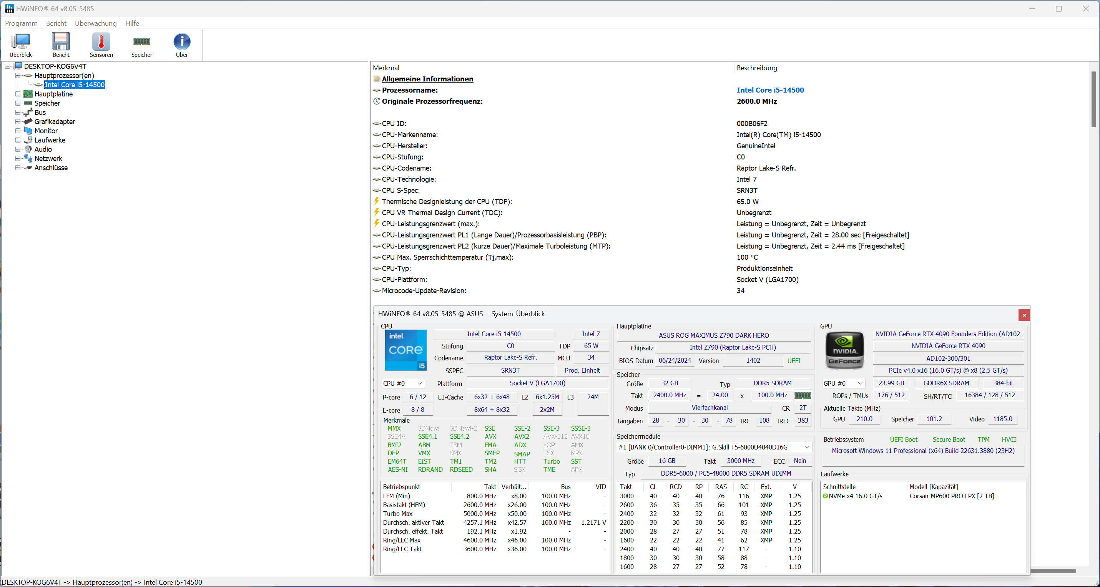Open the Speicher memory icon
The height and width of the screenshot is (587, 1100).
point(141,45)
